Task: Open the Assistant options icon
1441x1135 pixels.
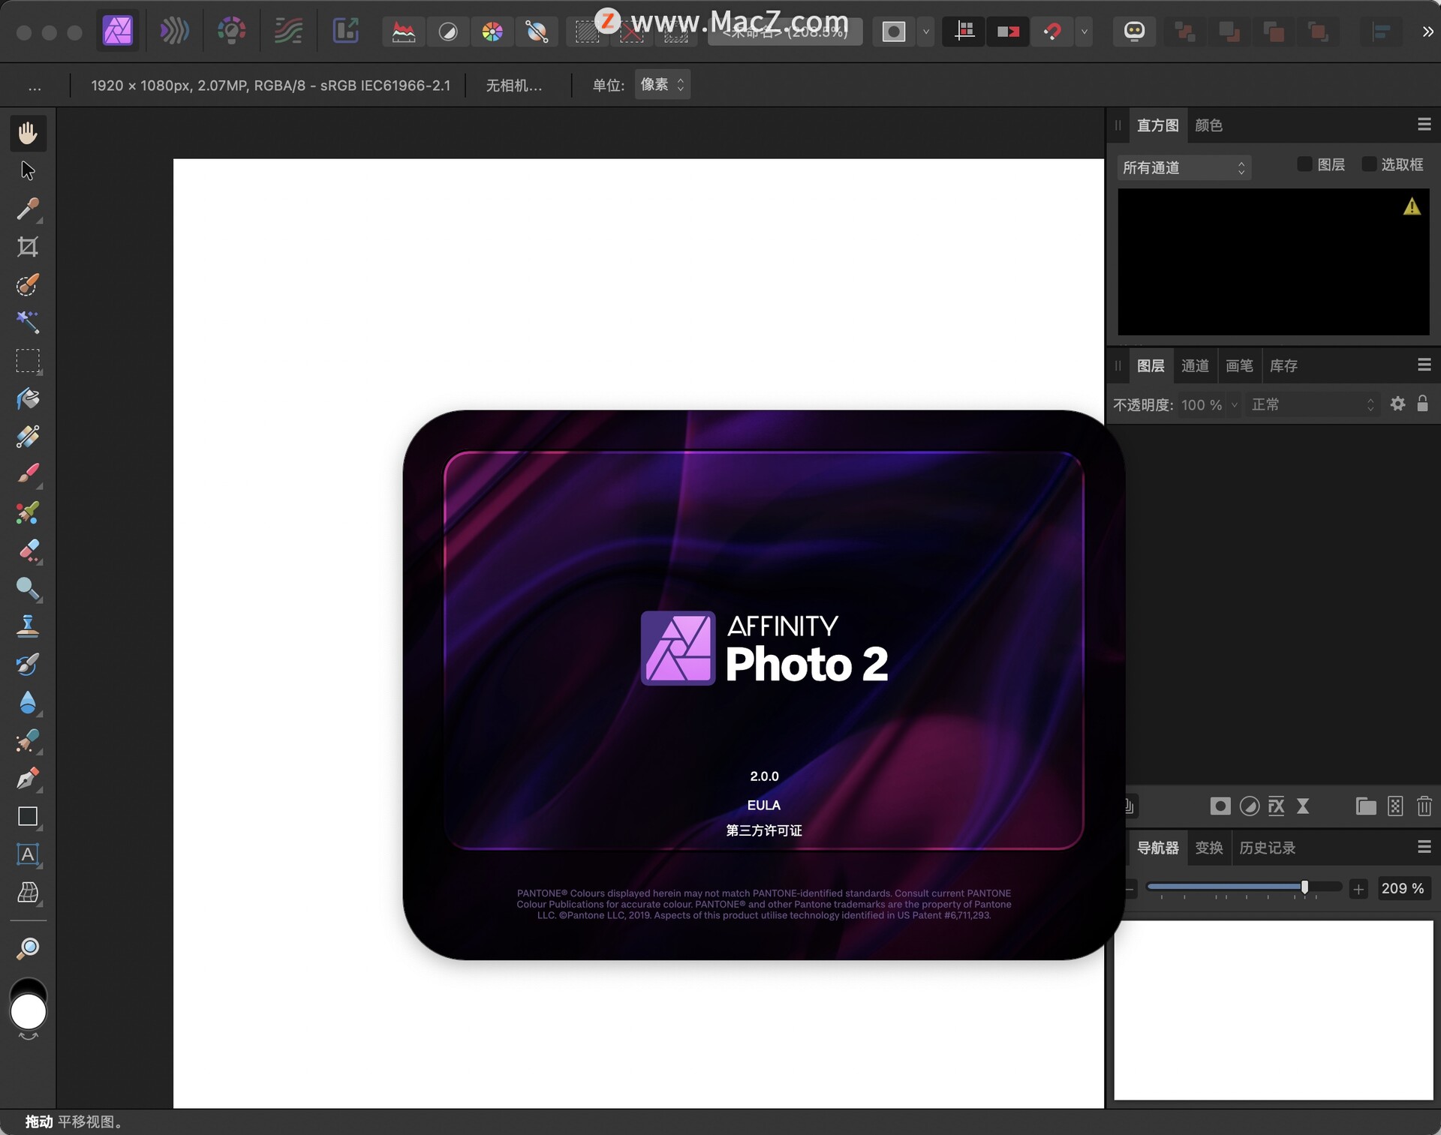Action: click(1134, 32)
